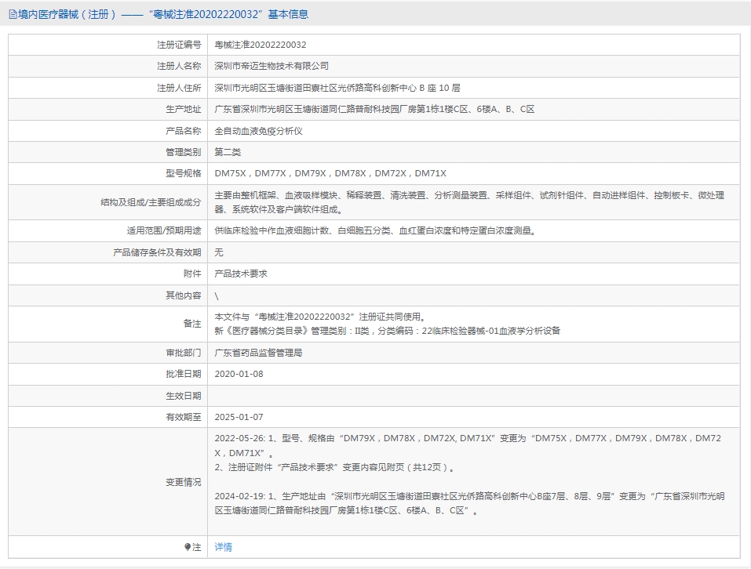Click the small marker icon beside 注

point(188,547)
